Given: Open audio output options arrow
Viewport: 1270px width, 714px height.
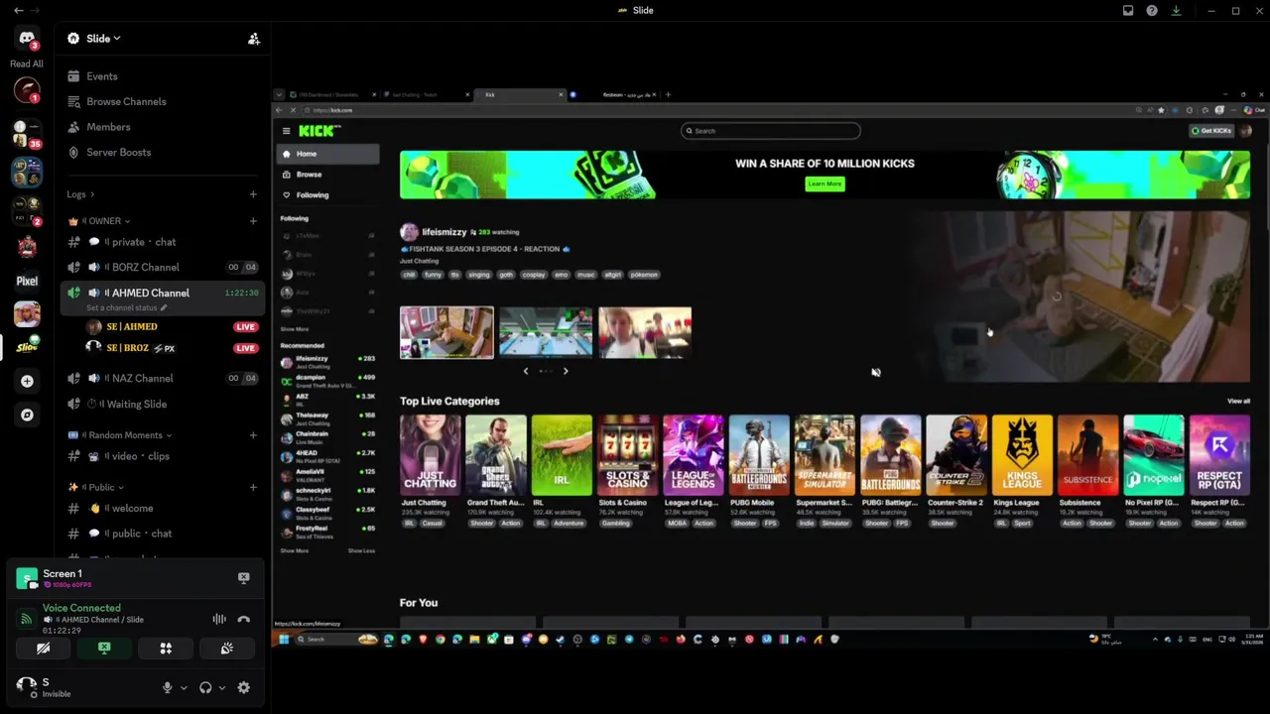Looking at the screenshot, I should click(x=221, y=687).
